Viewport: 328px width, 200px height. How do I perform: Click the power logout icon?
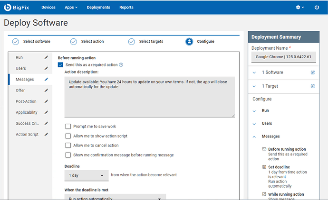point(317,8)
